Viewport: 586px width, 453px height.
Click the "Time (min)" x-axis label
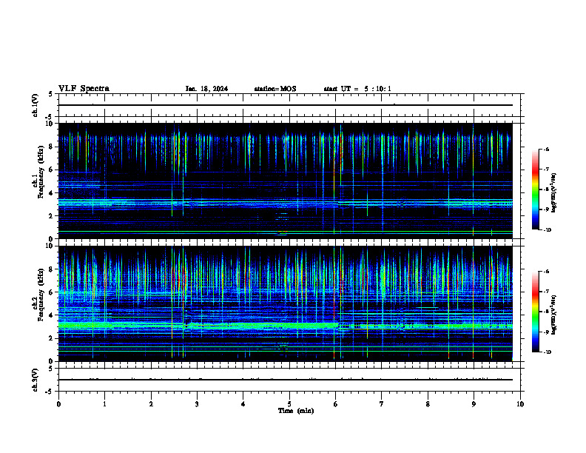(x=296, y=411)
